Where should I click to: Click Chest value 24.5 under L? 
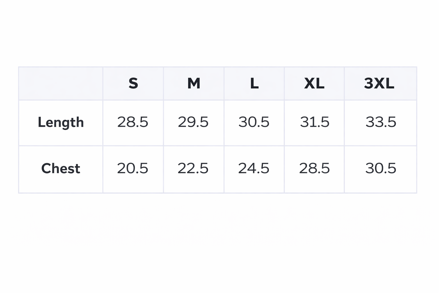click(x=254, y=168)
